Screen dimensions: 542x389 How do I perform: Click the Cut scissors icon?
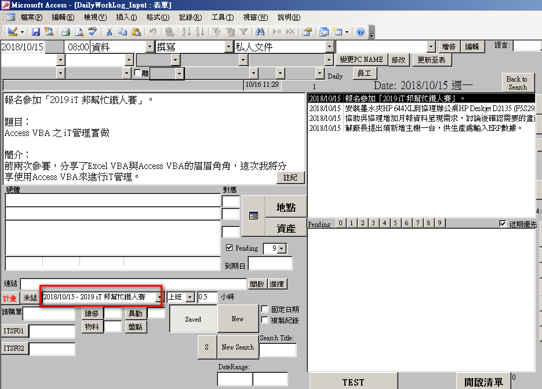[109, 32]
